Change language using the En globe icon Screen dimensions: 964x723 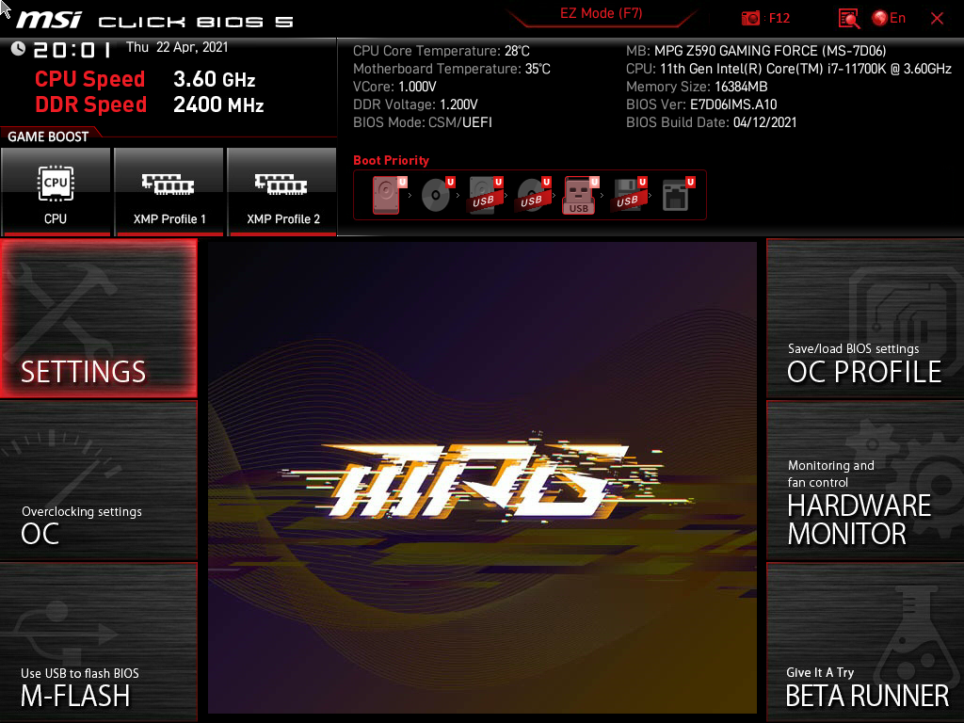[x=889, y=19]
